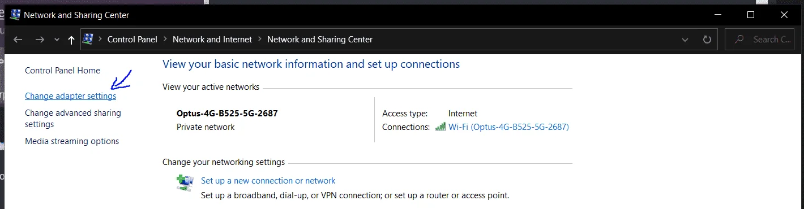The height and width of the screenshot is (209, 804).
Task: Expand chevron after Control Panel breadcrumb
Action: pos(165,40)
